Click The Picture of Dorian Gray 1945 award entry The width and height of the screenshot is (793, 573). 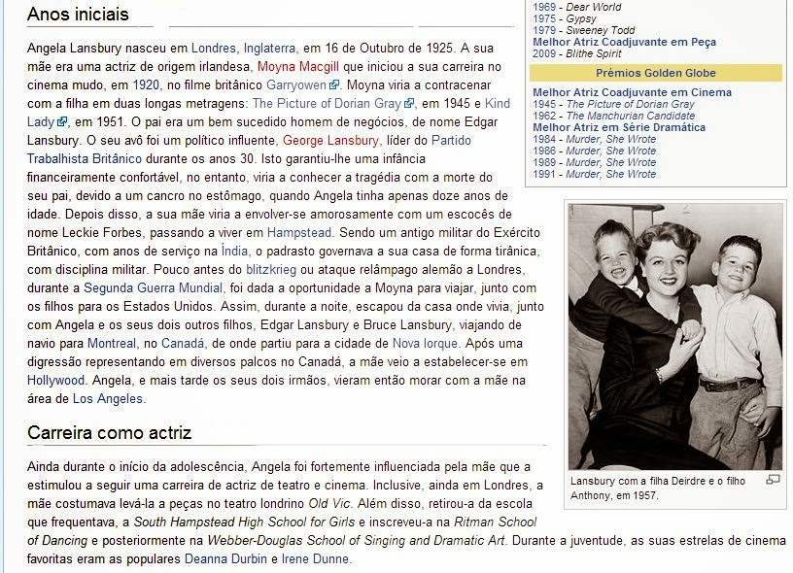[613, 104]
